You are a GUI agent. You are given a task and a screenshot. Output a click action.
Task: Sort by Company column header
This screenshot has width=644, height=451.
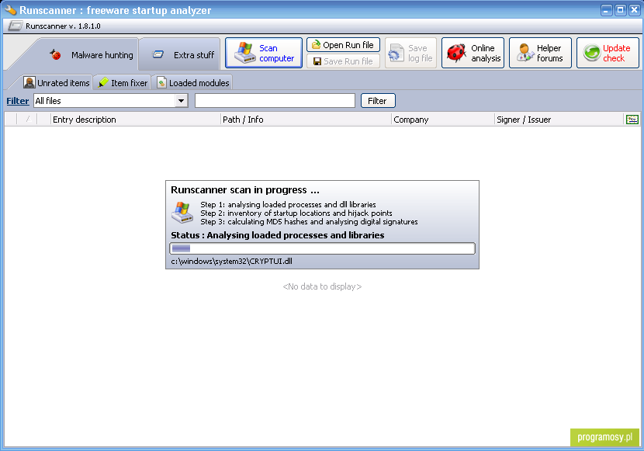click(443, 120)
